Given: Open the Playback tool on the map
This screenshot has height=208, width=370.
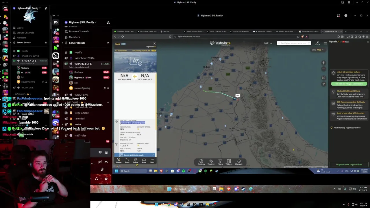Looking at the screenshot, I should click(x=239, y=162).
